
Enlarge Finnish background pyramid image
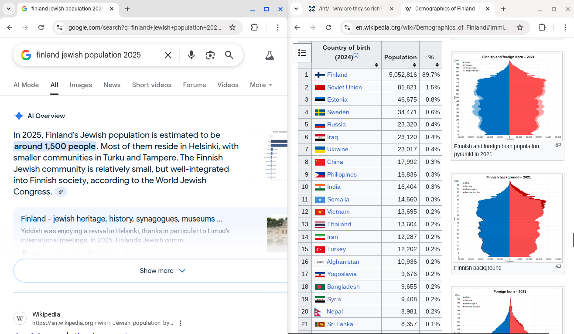click(558, 266)
